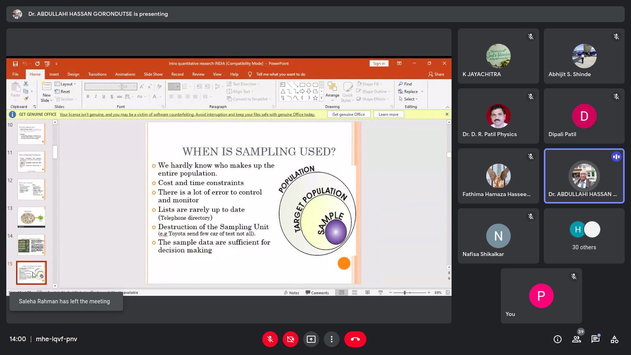Viewport: 631px width, 355px height.
Task: Click the 30 others participants tile
Action: pyautogui.click(x=584, y=236)
